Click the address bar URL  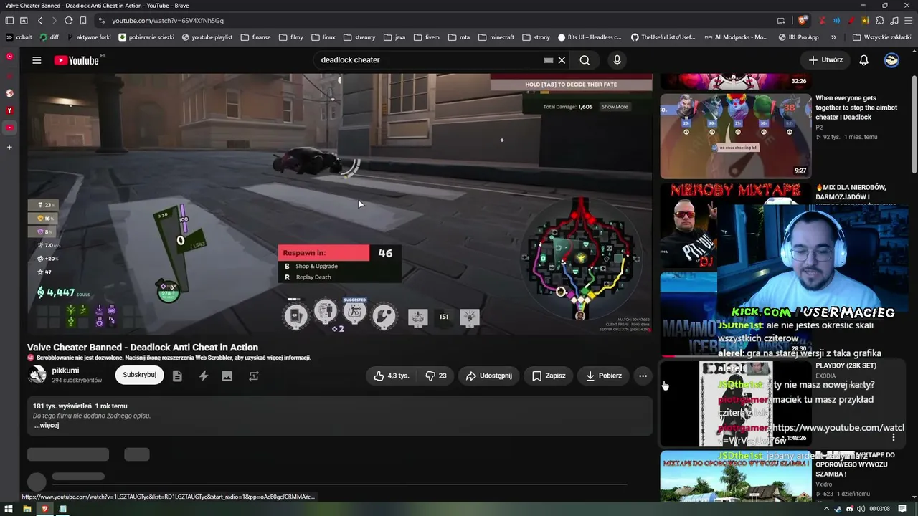(168, 21)
